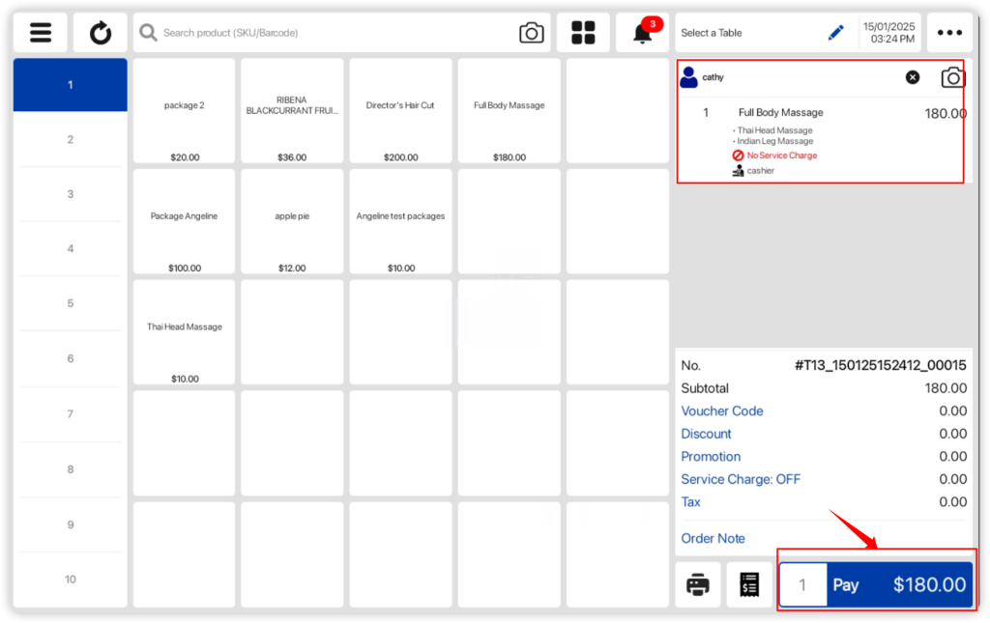
Task: Select category tab 6
Action: [x=70, y=358]
